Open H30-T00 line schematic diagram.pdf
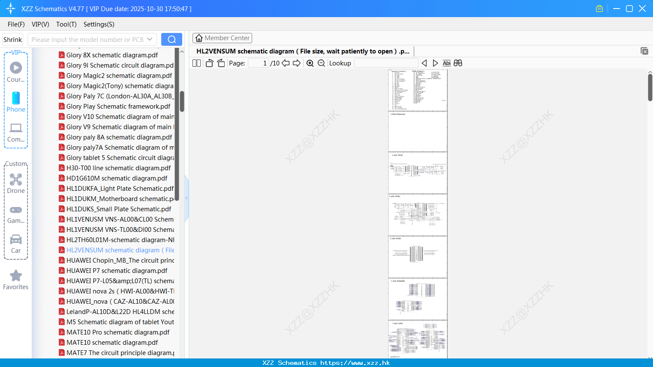The width and height of the screenshot is (653, 367). tap(114, 168)
